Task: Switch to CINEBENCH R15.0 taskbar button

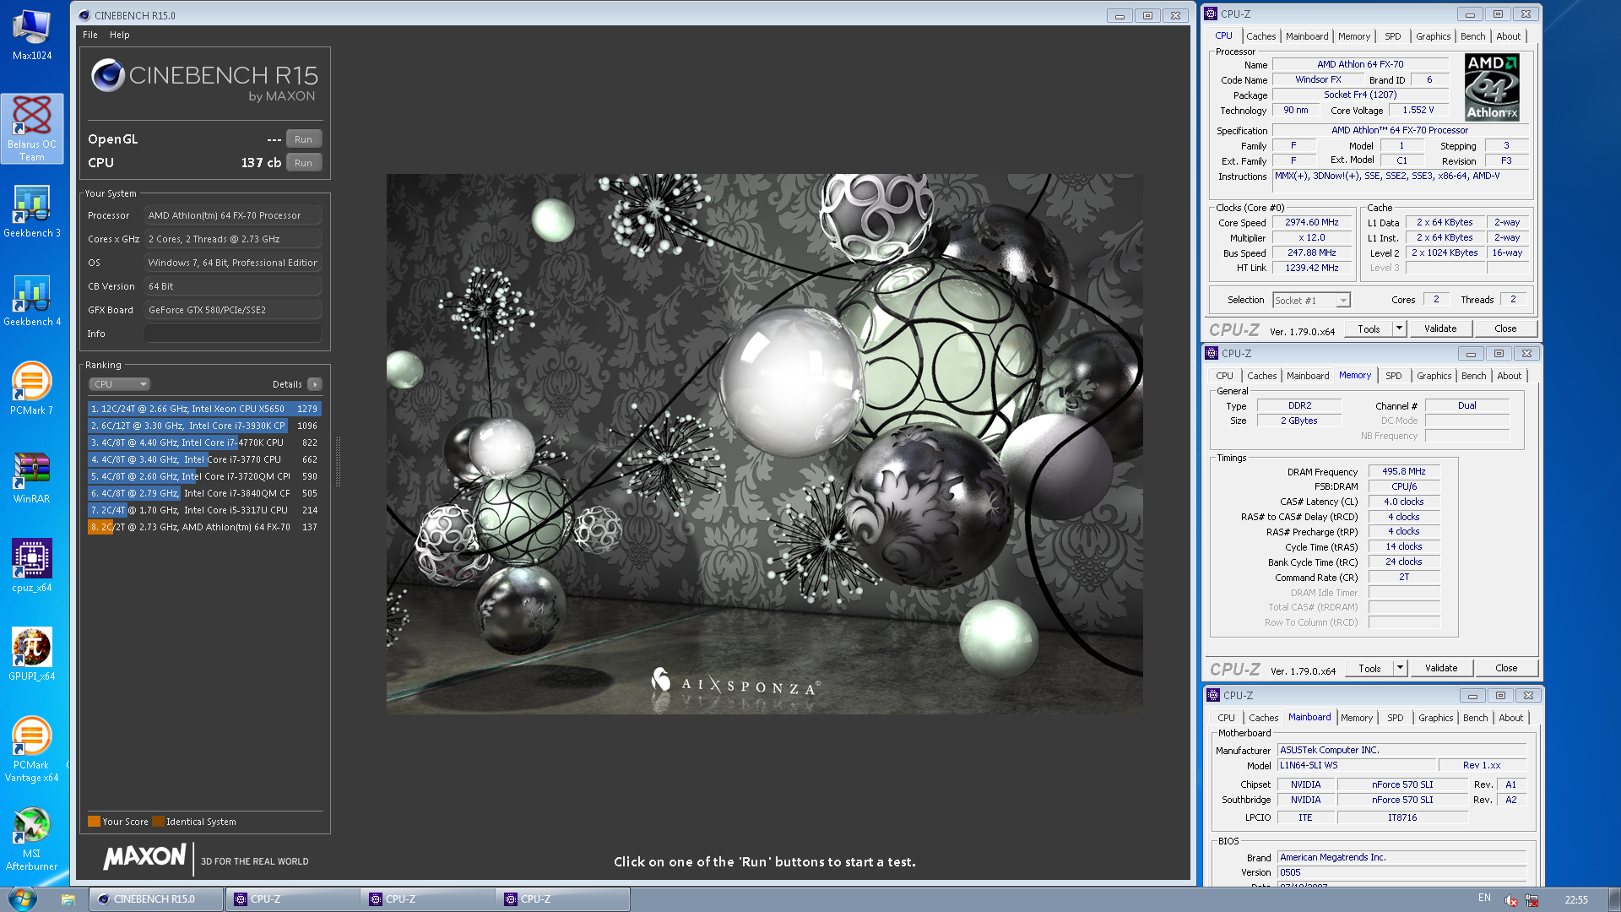Action: (157, 899)
